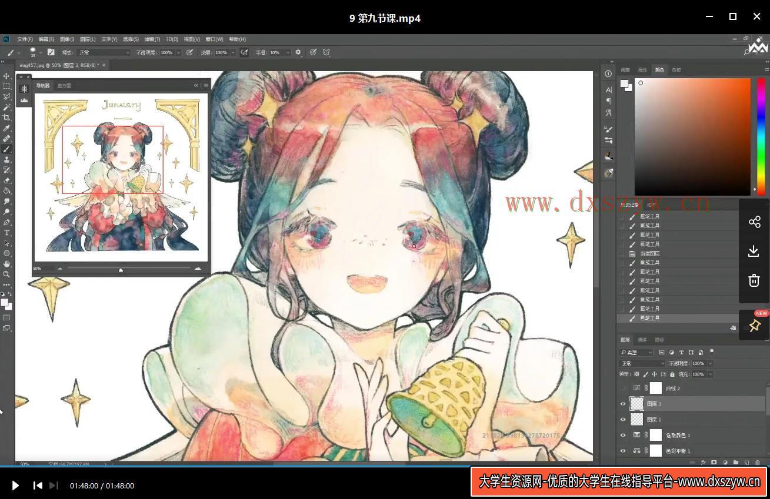770x499 pixels.
Task: Open the brush mode 正常 dropdown
Action: tap(104, 52)
